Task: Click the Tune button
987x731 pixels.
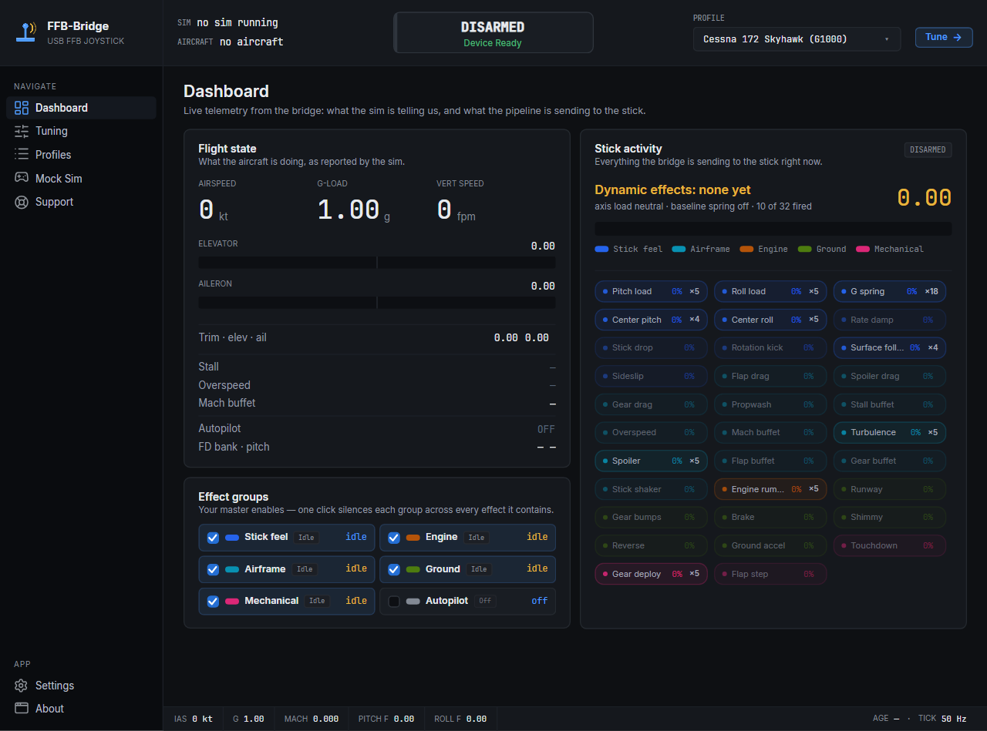Action: [944, 37]
